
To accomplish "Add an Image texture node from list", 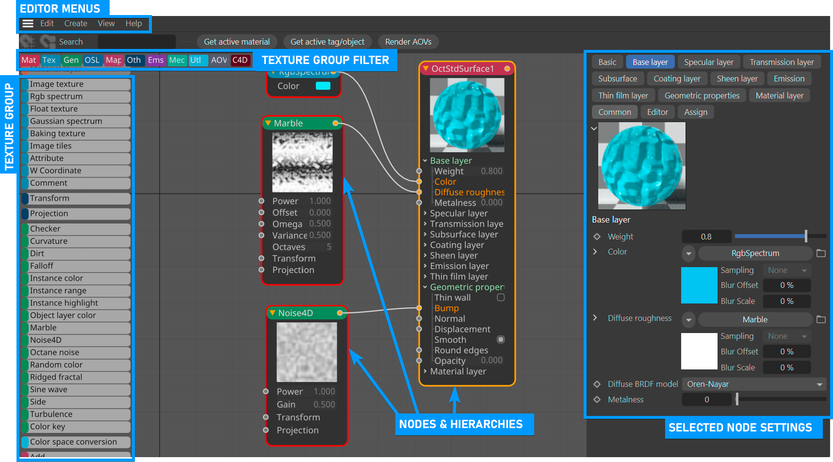I will point(76,84).
